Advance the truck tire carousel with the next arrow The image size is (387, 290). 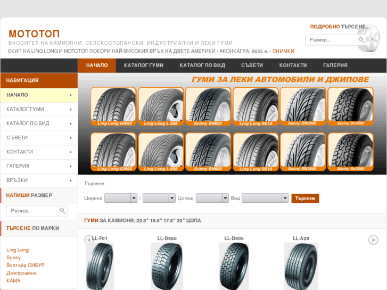(x=373, y=239)
